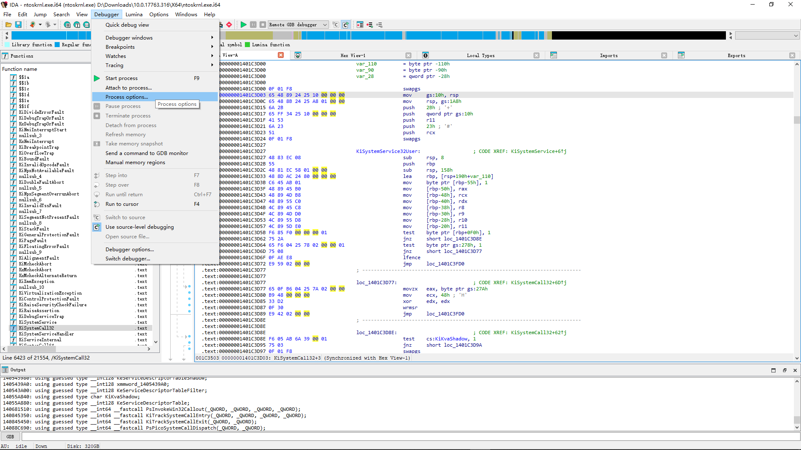Click the GDB command input field
801x450 pixels.
tap(409, 437)
